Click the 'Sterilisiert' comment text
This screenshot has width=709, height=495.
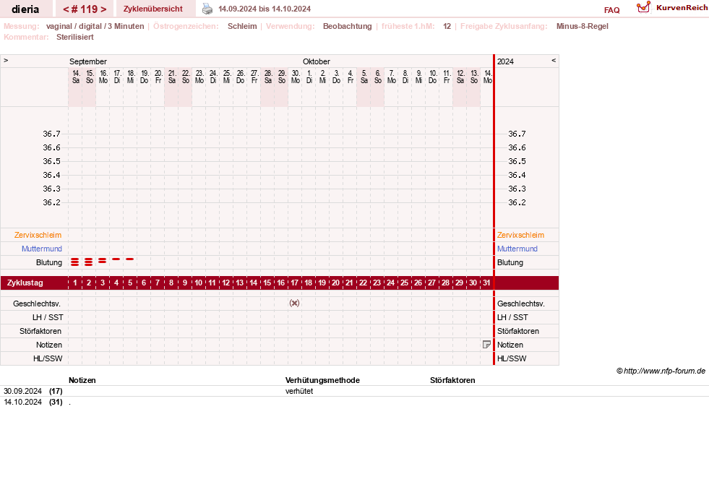(74, 37)
